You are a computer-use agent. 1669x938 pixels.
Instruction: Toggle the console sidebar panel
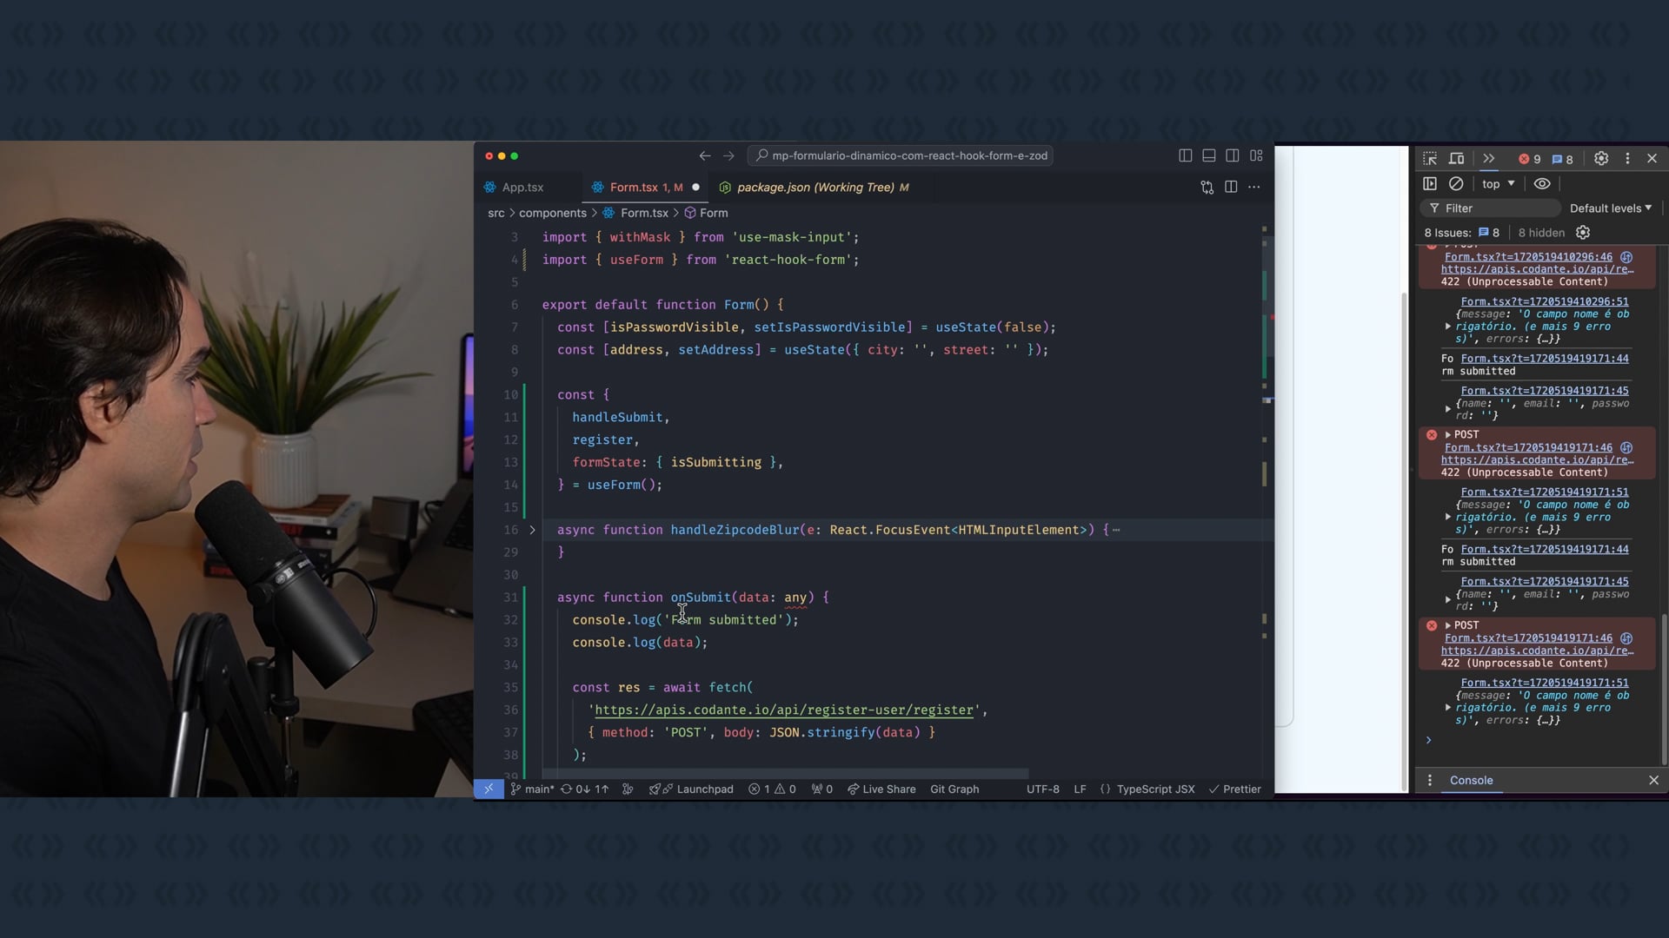click(x=1430, y=184)
